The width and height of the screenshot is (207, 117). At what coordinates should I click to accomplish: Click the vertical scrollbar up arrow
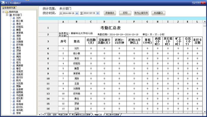pyautogui.click(x=205, y=22)
